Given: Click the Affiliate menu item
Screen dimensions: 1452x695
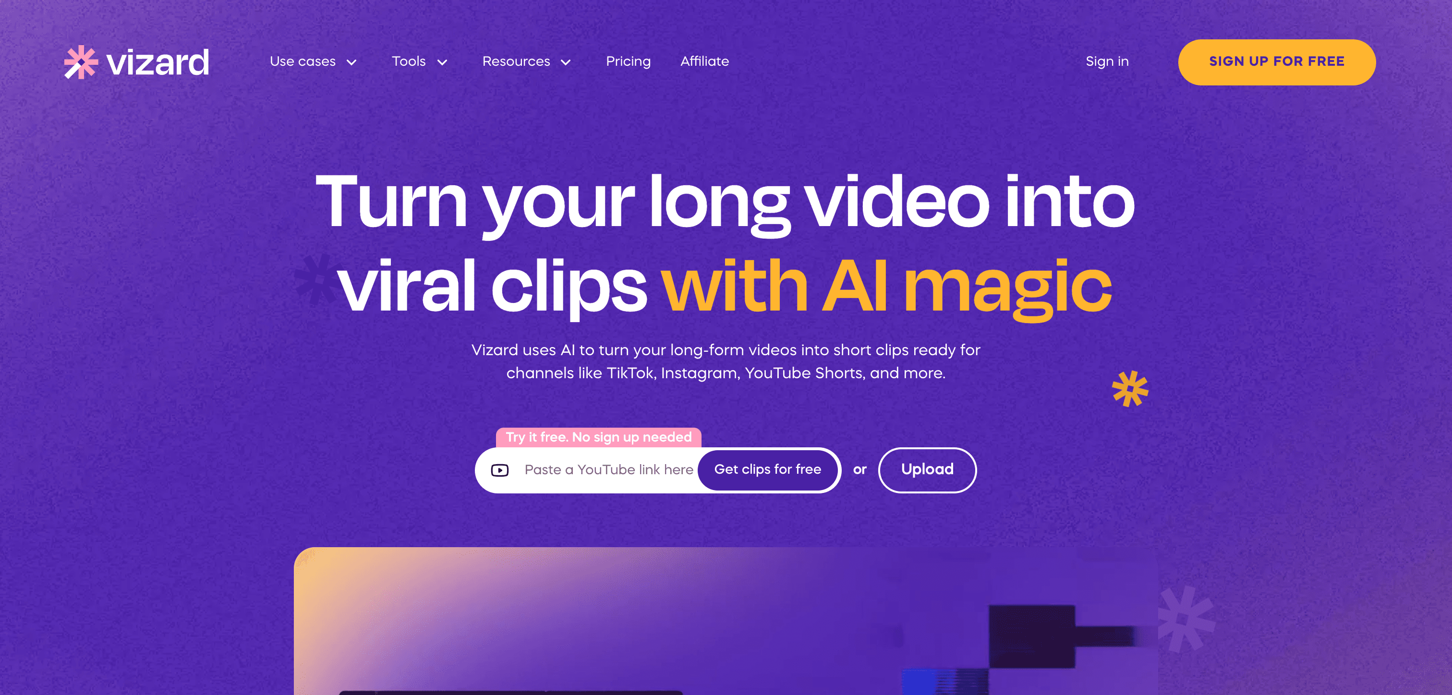Looking at the screenshot, I should point(705,61).
